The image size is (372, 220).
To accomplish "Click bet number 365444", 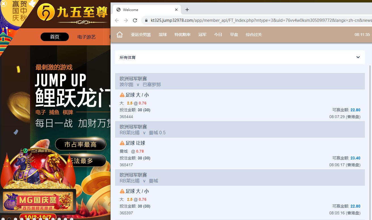I will point(126,117).
